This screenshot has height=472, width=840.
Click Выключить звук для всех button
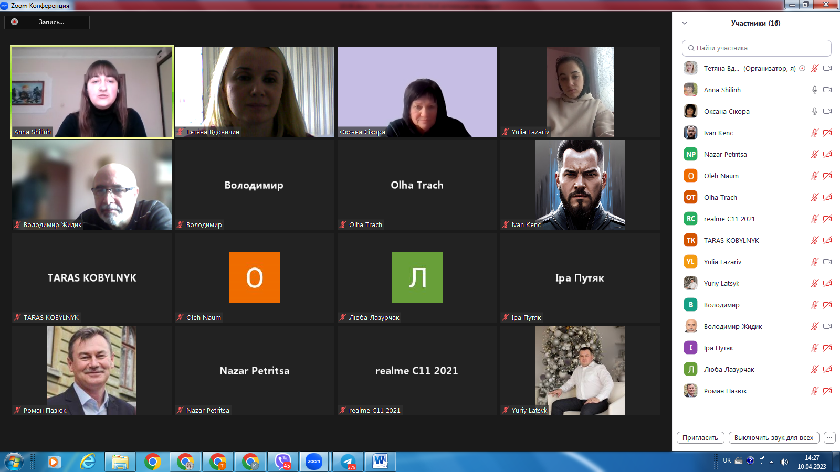tap(773, 437)
